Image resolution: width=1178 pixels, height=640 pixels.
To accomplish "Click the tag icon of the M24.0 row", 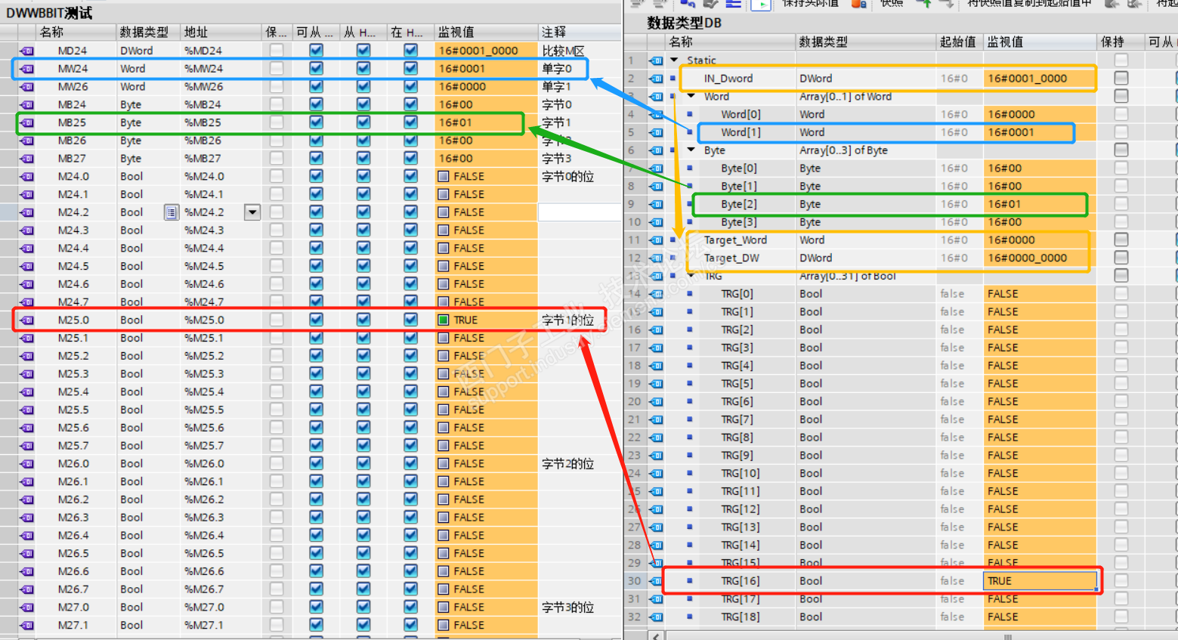I will coord(27,176).
